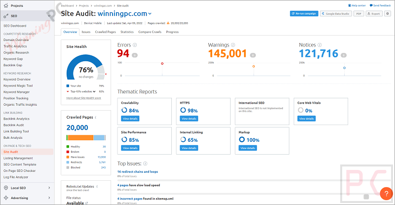The height and width of the screenshot is (205, 395).
Task: Click the Site Health 76% gauge
Action: 86,67
